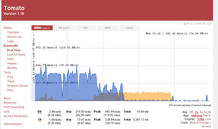This screenshot has width=218, height=129.
Task: Open the Overview page
Action: (x=13, y=32)
